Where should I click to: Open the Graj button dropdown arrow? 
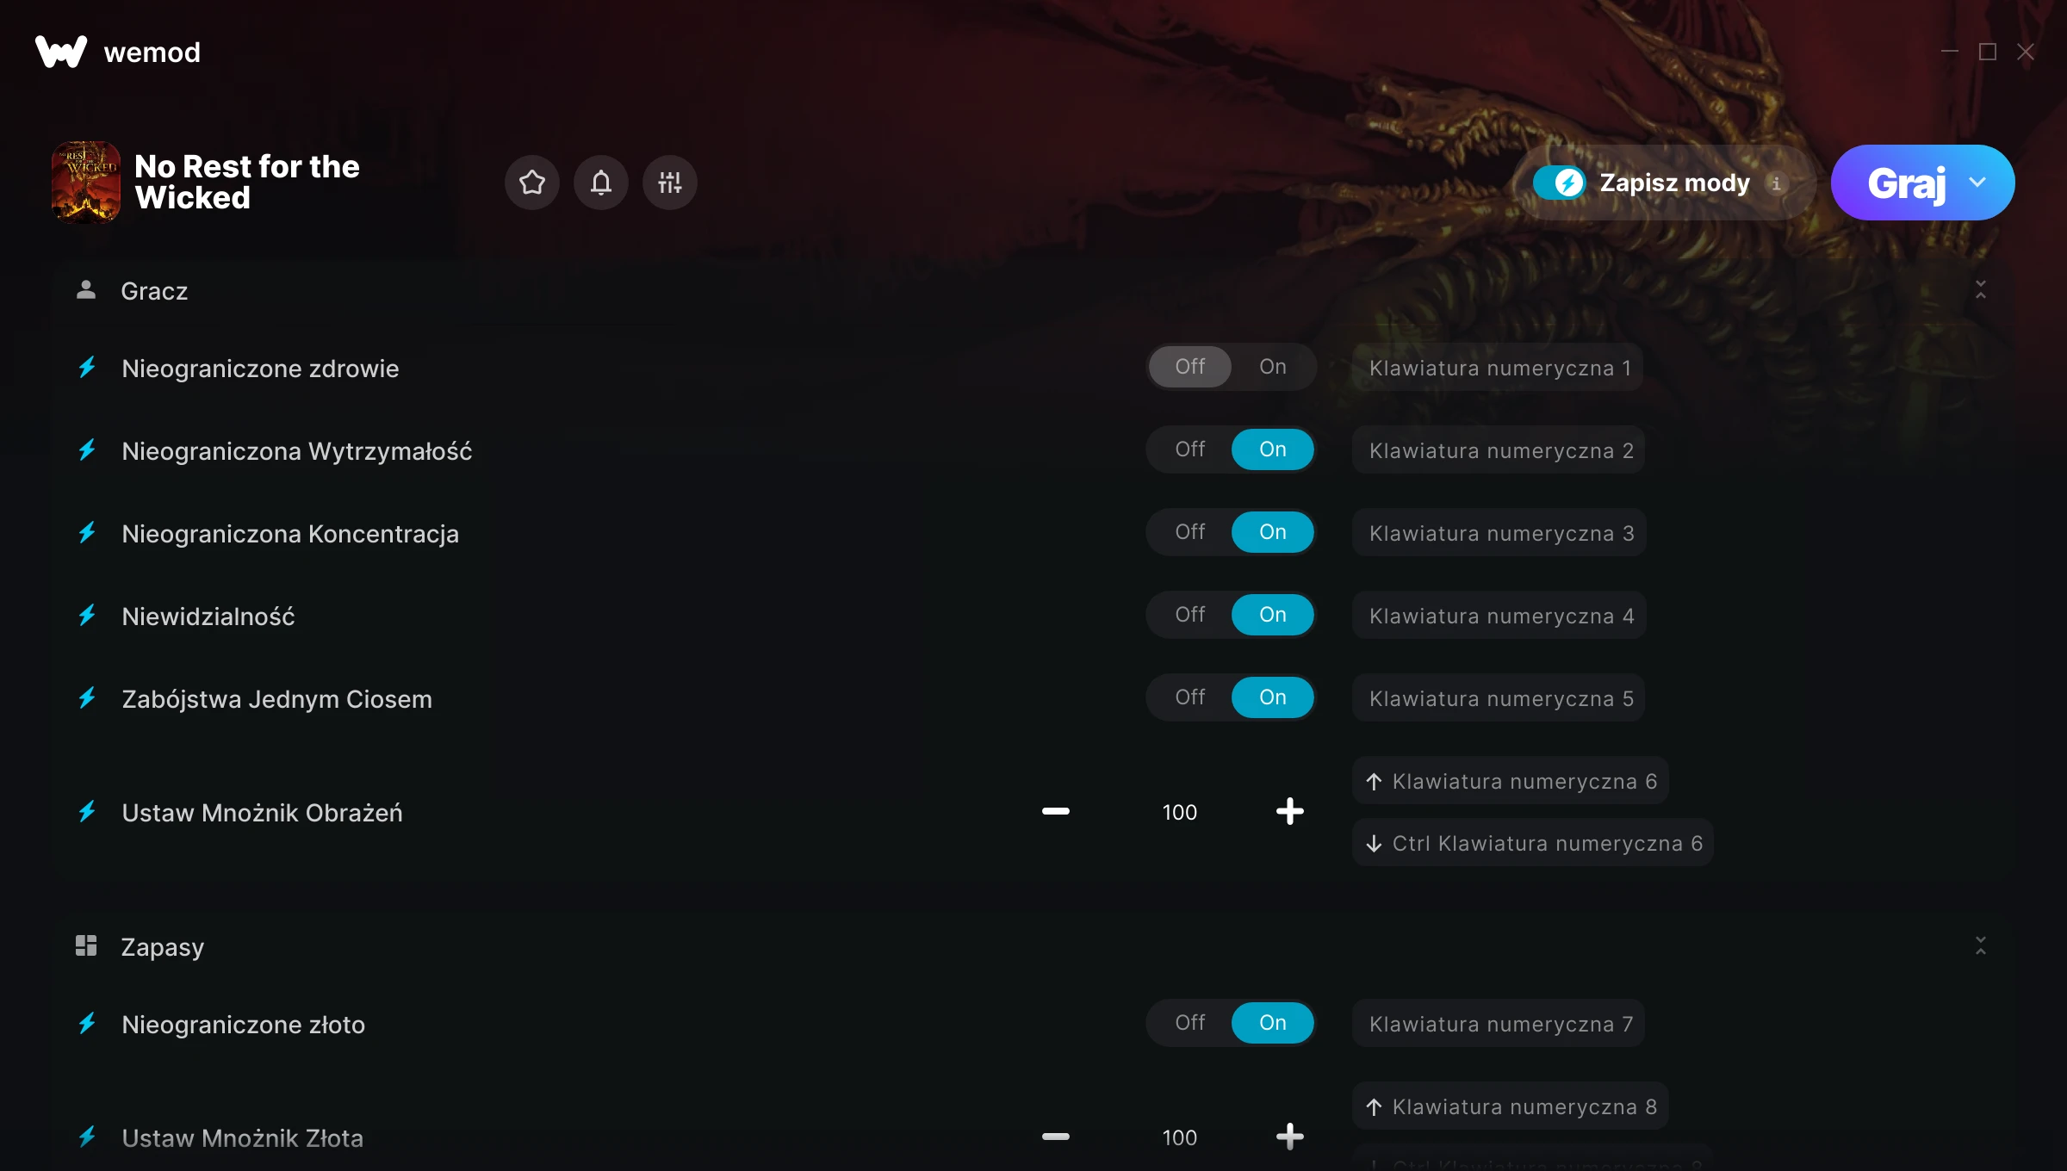(x=1977, y=183)
